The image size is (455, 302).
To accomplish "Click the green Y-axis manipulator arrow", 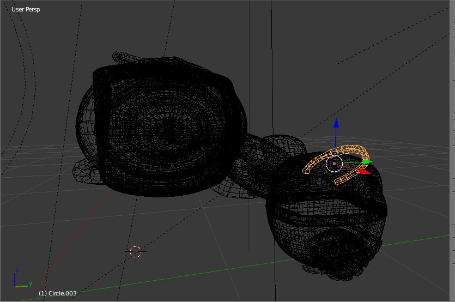I will 367,161.
